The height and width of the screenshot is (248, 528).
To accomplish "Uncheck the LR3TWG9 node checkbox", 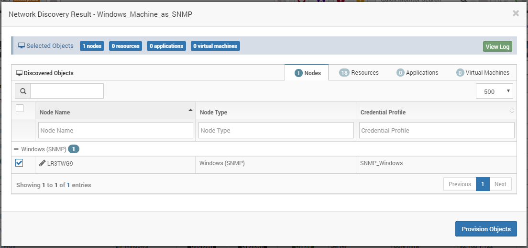I will pos(19,163).
